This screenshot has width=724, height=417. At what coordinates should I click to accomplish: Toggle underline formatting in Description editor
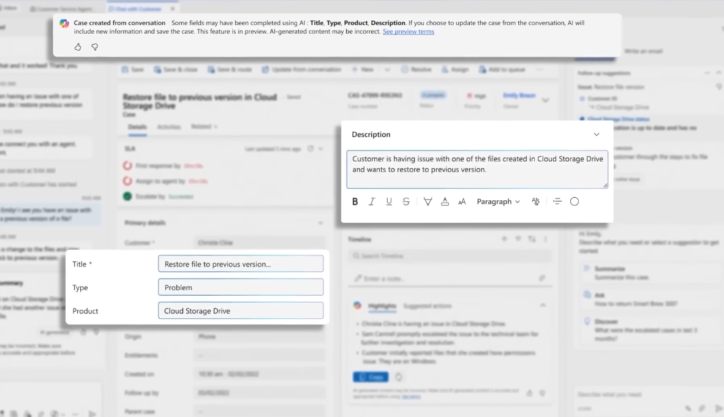click(x=389, y=201)
